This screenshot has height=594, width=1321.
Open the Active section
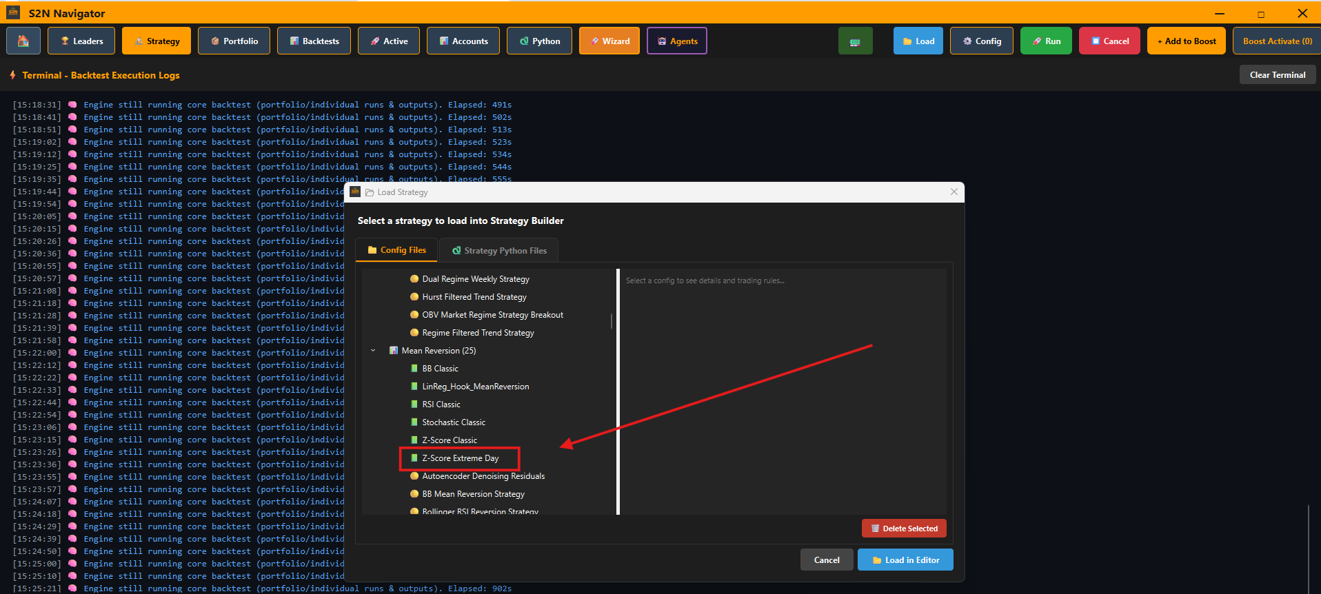click(x=389, y=41)
